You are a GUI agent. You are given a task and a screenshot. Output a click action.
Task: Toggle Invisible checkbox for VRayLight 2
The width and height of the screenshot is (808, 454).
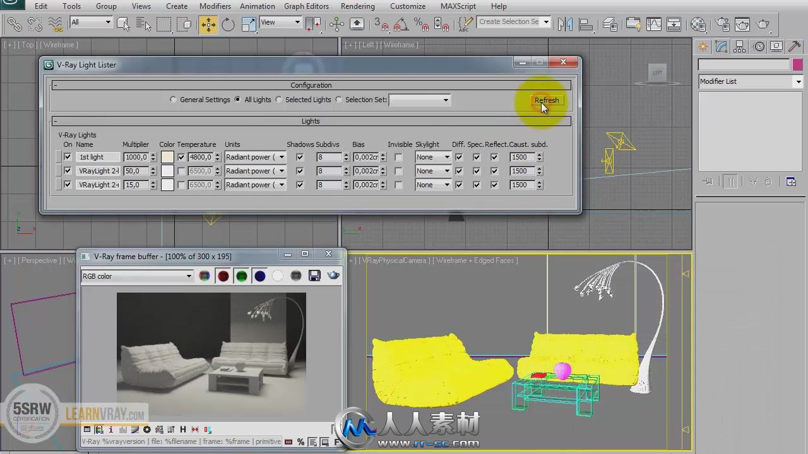tap(398, 171)
